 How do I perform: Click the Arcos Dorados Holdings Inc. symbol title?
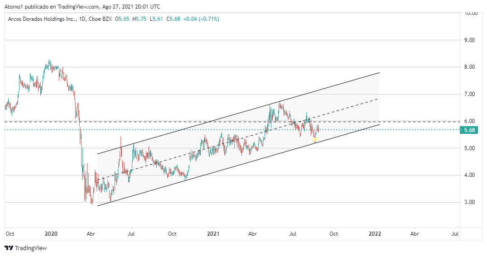coord(43,19)
